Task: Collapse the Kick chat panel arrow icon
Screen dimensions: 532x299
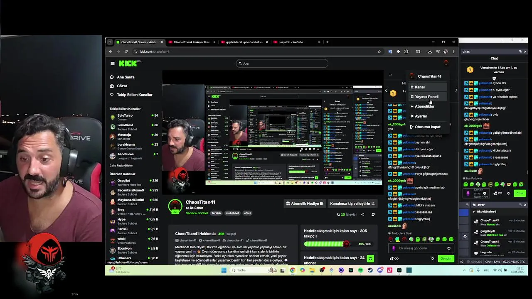Action: point(390,75)
